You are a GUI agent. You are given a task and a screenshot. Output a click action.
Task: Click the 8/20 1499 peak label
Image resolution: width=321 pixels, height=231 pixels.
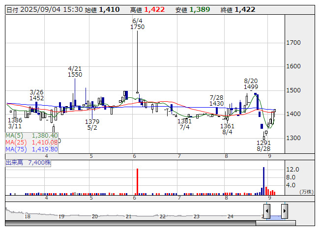(251, 84)
